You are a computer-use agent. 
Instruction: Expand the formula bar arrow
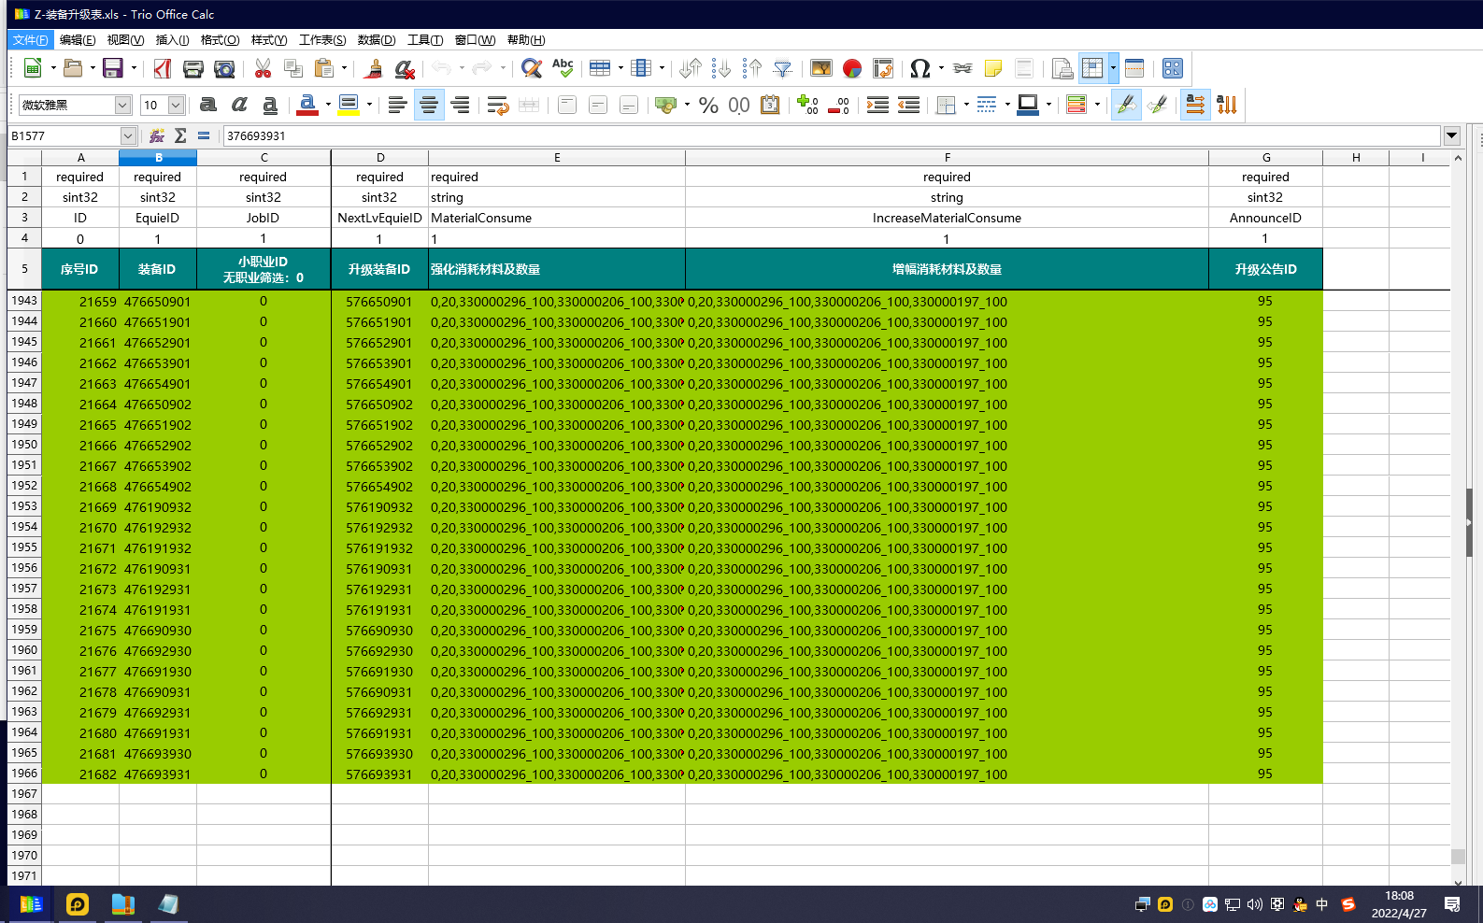pos(1451,135)
